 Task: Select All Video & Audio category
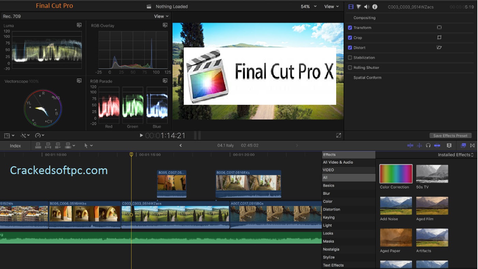click(348, 162)
